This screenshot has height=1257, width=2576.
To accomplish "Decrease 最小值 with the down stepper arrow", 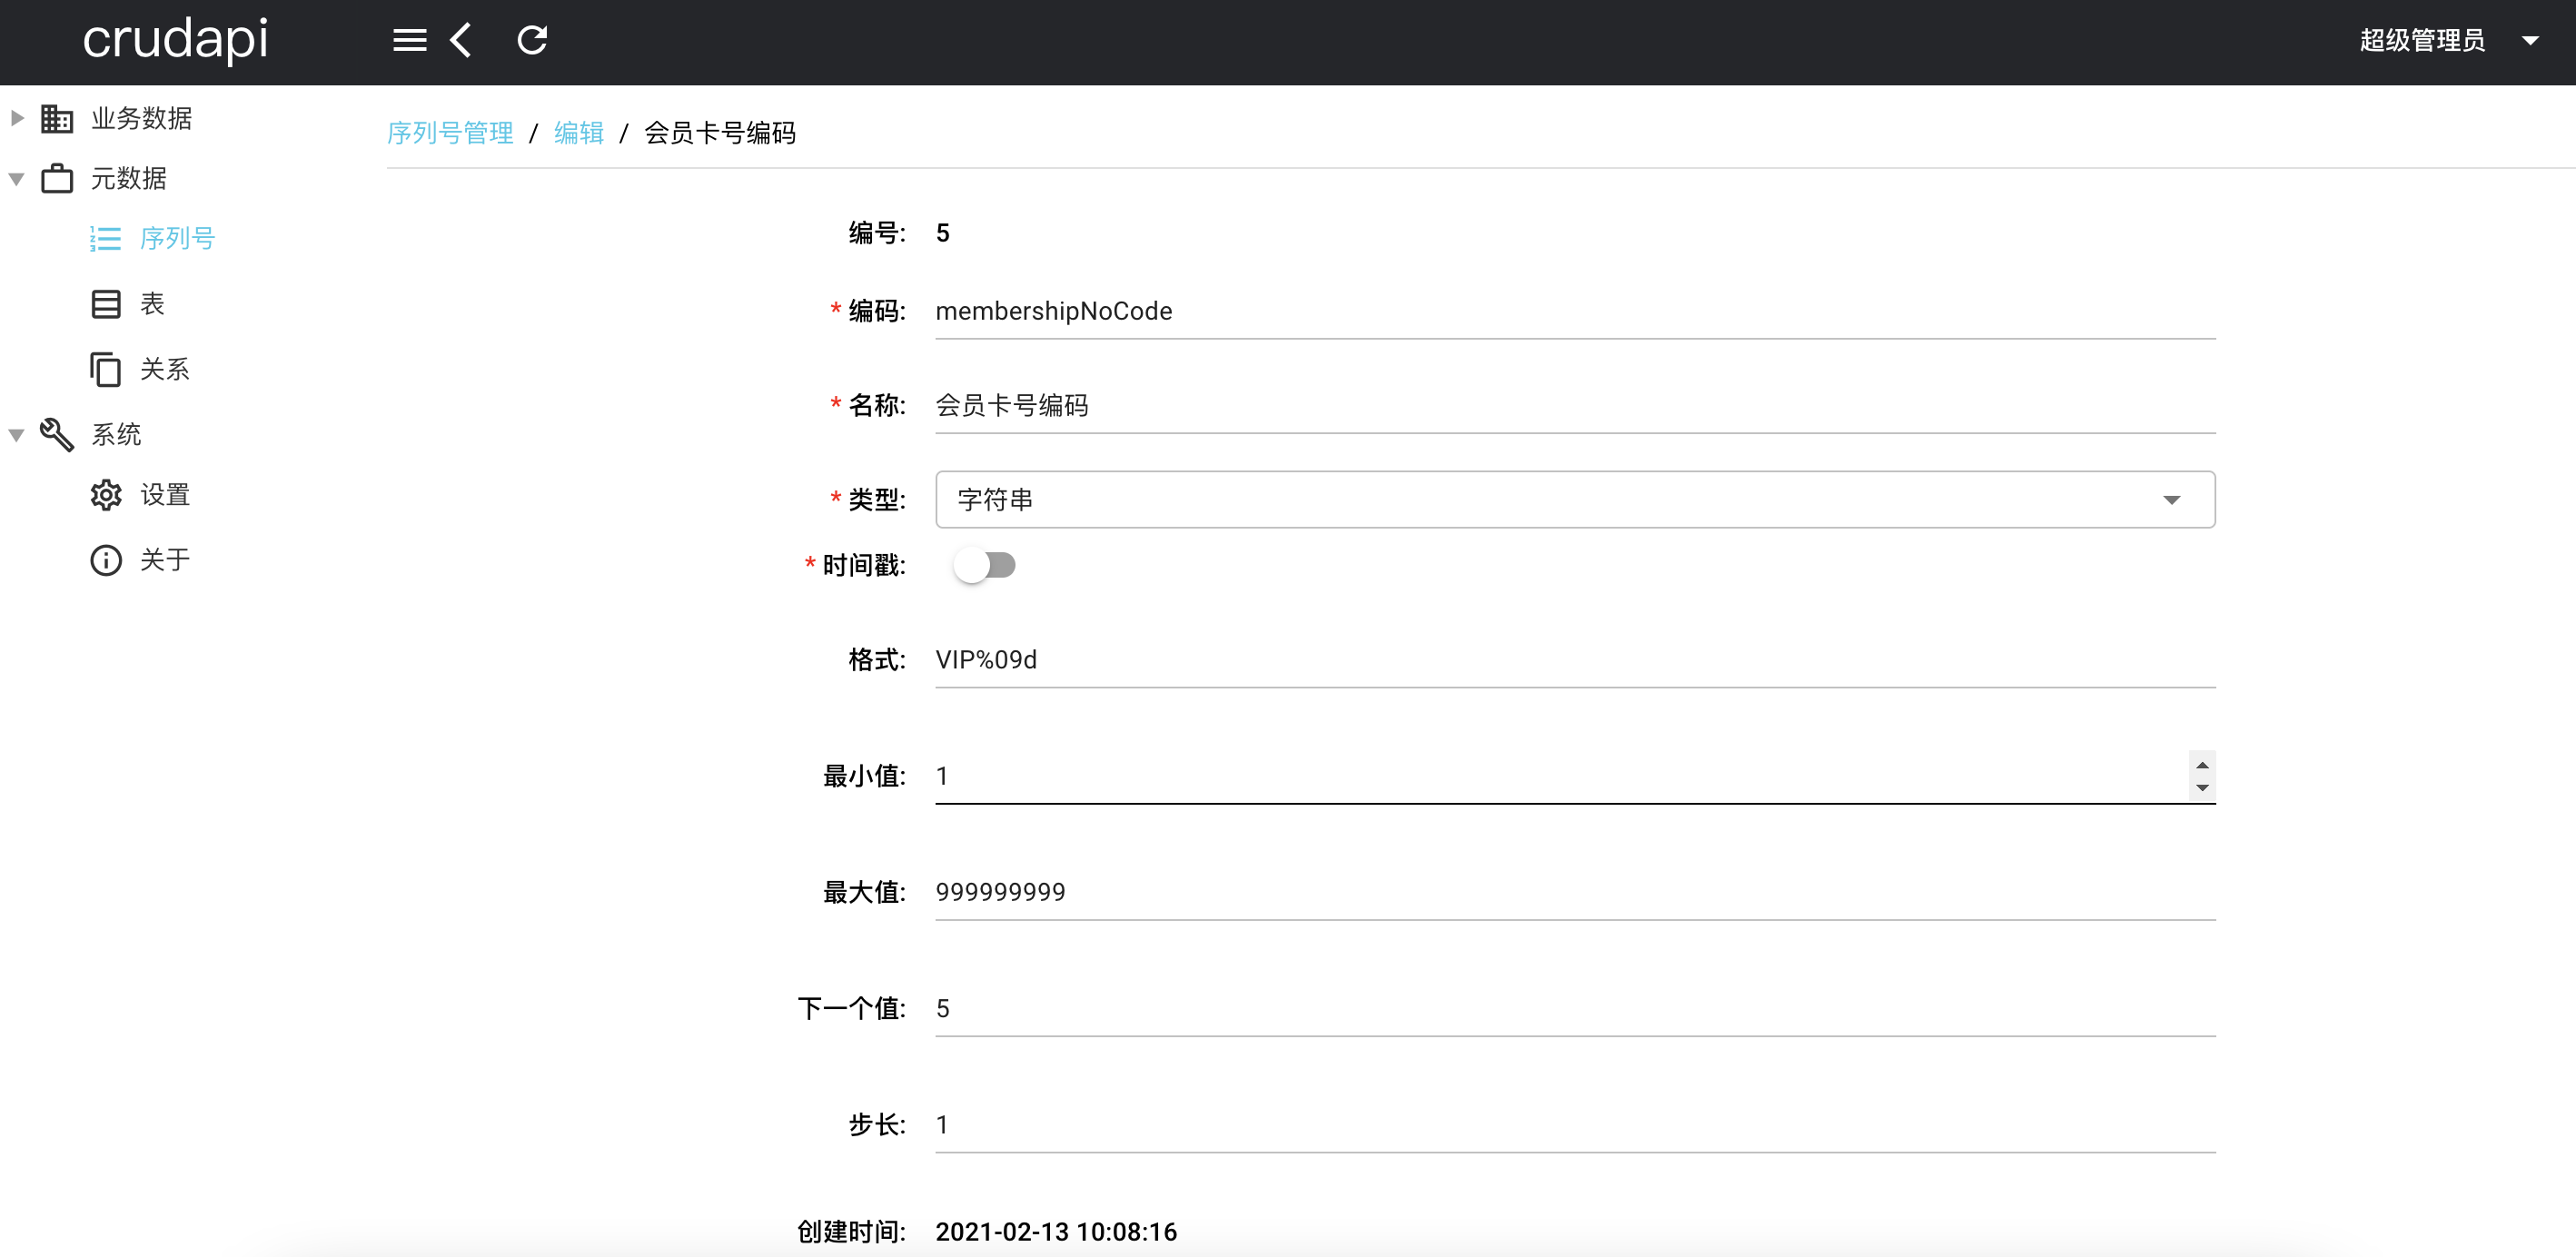I will point(2201,788).
